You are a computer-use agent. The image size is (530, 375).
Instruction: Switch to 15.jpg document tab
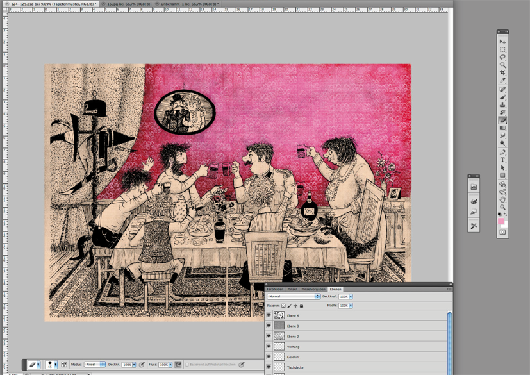(x=126, y=4)
